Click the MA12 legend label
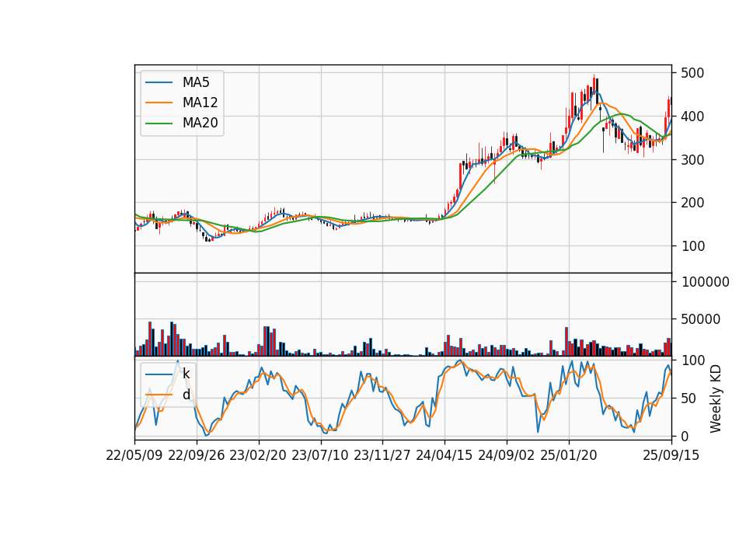The image size is (746, 536). (x=200, y=103)
